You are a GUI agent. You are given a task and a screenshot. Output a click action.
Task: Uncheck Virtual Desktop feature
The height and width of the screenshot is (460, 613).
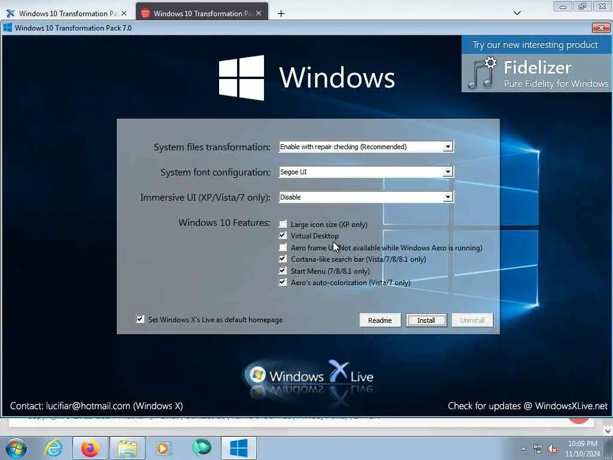coord(283,235)
